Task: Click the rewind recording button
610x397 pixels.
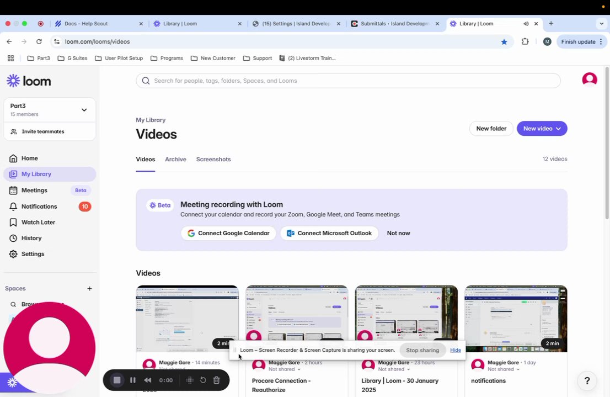Action: pyautogui.click(x=148, y=380)
